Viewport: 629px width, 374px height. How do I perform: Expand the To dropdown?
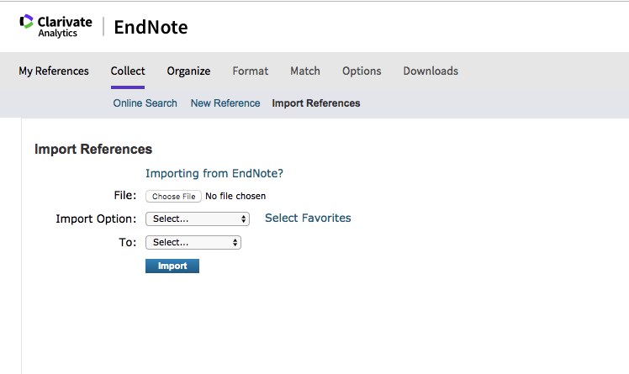pos(193,243)
